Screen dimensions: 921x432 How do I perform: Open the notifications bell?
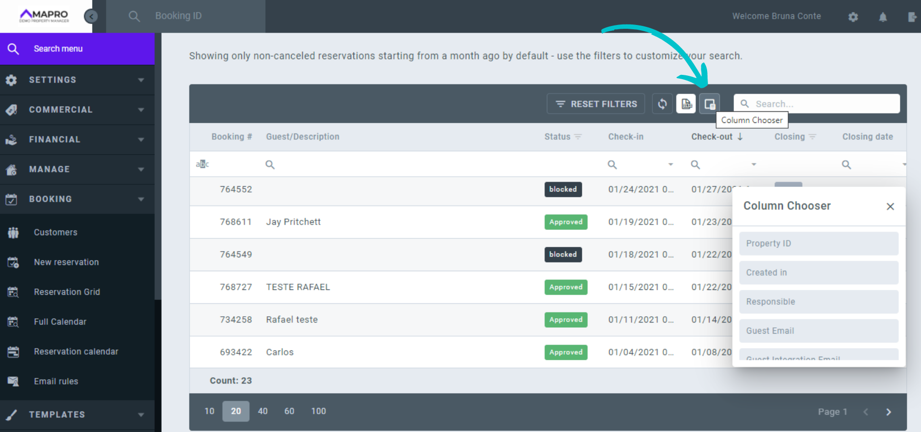883,17
